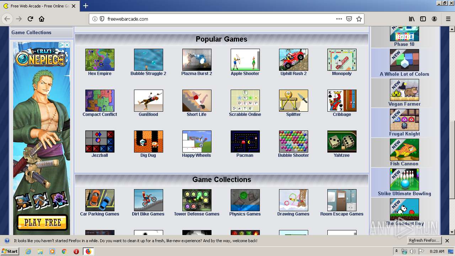Launch Internet Explorer from taskbar

28,251
